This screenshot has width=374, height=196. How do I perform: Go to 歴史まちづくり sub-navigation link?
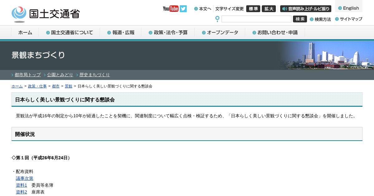pyautogui.click(x=95, y=75)
